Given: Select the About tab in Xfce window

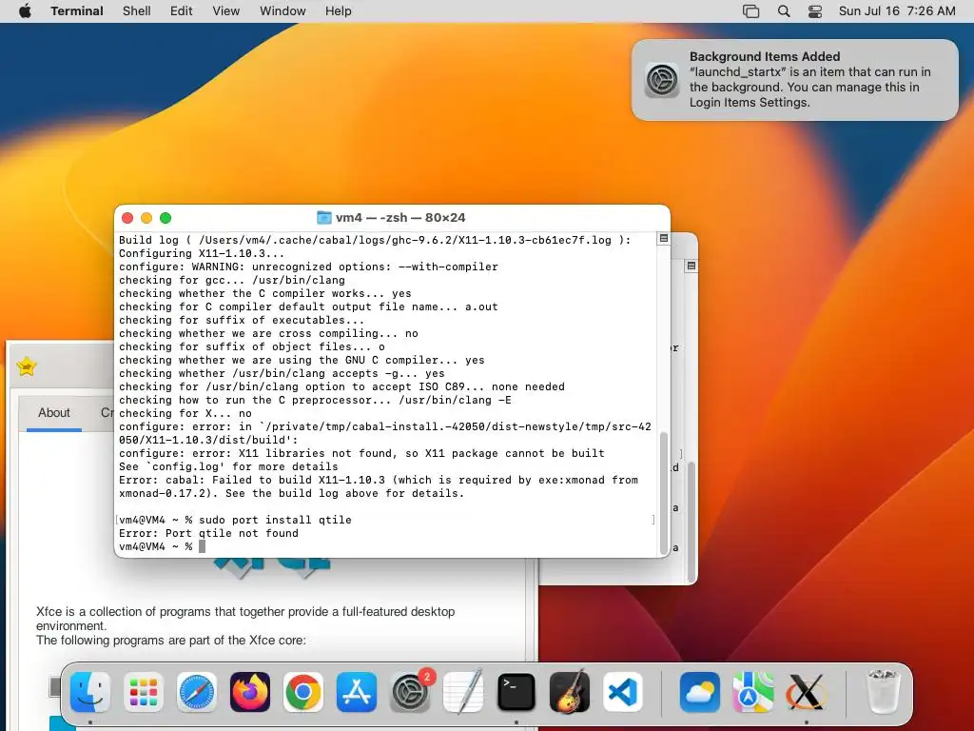Looking at the screenshot, I should pos(54,413).
